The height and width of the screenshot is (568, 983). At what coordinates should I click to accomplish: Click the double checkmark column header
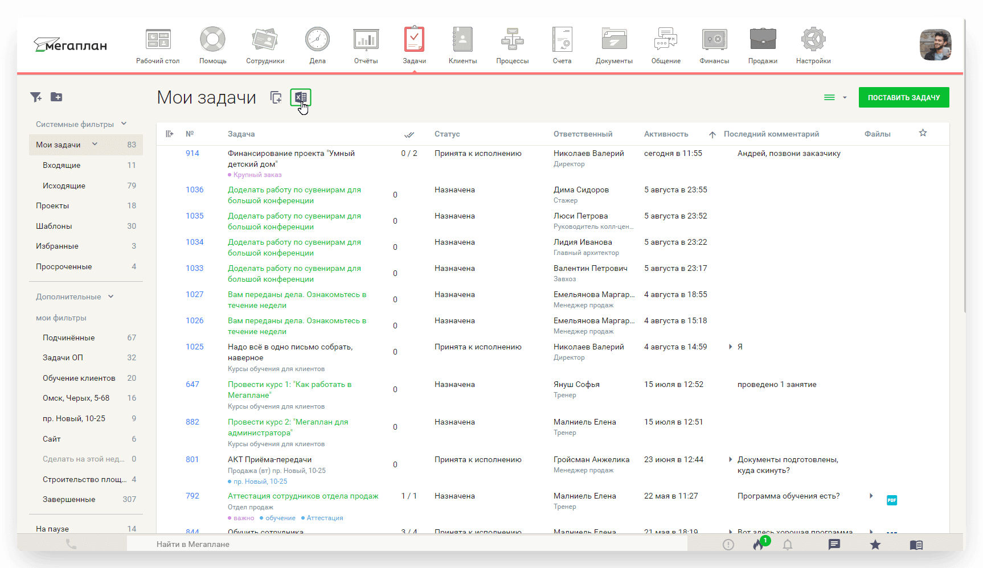tap(409, 135)
